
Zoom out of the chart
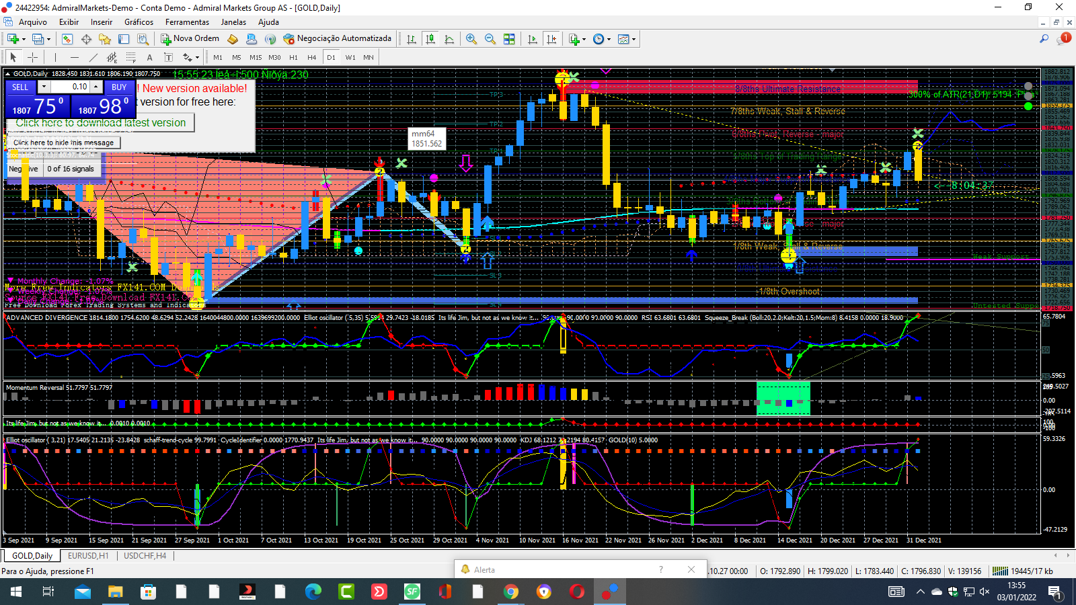490,39
